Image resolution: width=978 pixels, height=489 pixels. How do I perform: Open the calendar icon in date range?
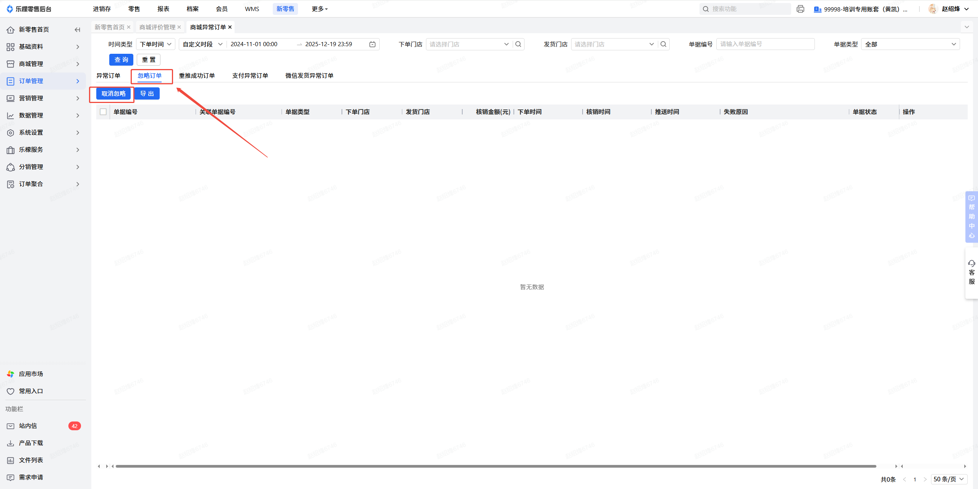[x=372, y=44]
